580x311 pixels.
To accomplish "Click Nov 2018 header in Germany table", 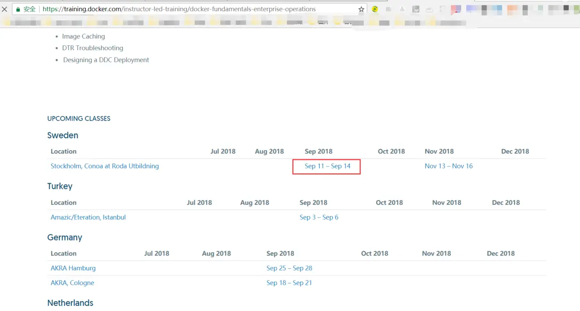I will pyautogui.click(x=436, y=253).
